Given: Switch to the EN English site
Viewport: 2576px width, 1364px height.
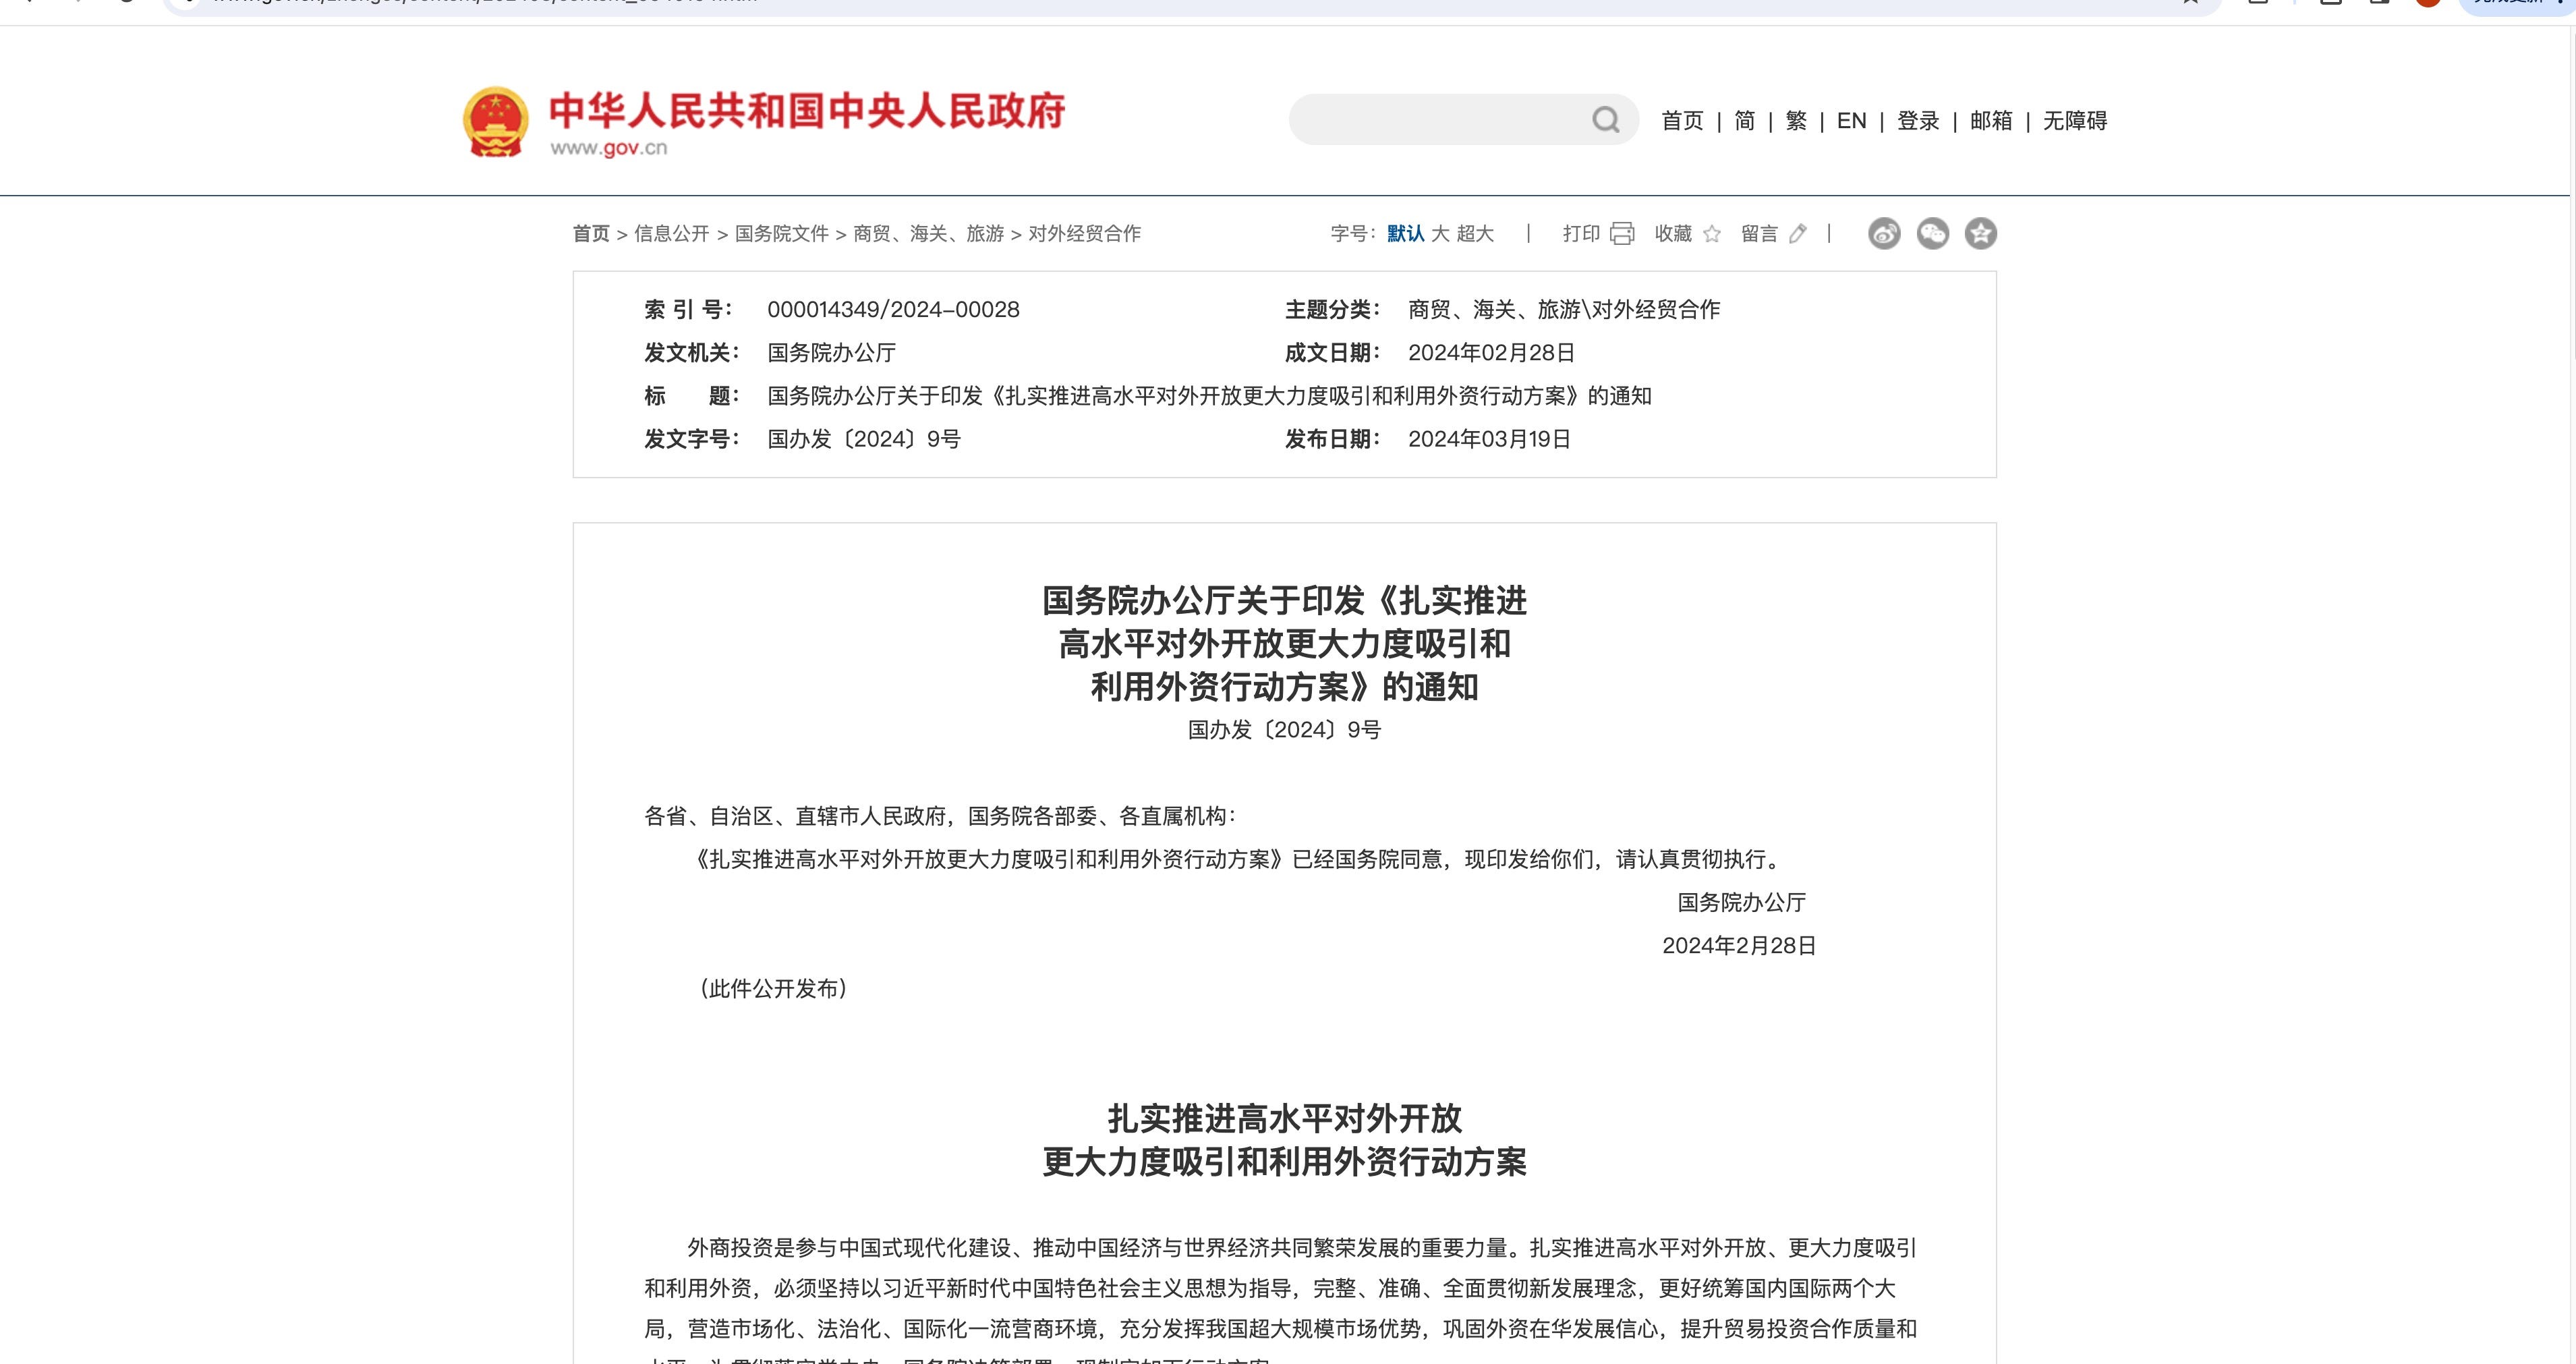Looking at the screenshot, I should (x=1851, y=121).
